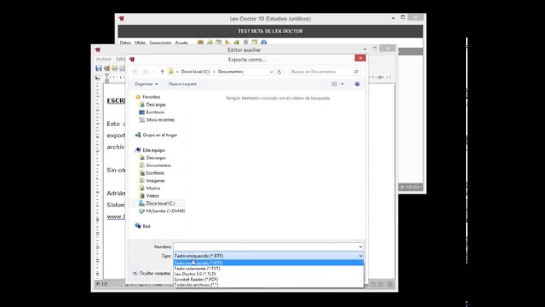Viewport: 545px width, 307px height.
Task: Open the Supervisión menu in Lex-Doctor
Action: [x=160, y=43]
